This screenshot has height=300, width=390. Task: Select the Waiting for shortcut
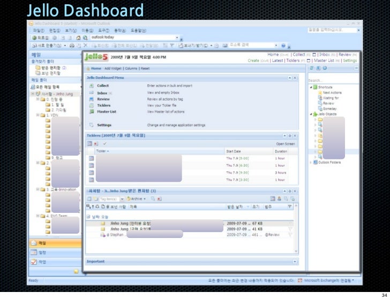point(331,98)
